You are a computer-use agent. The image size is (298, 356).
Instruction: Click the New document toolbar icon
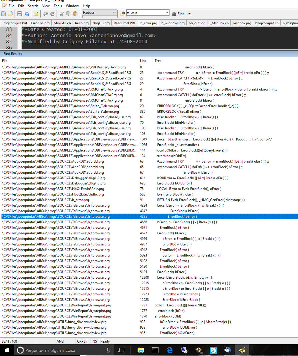4,14
